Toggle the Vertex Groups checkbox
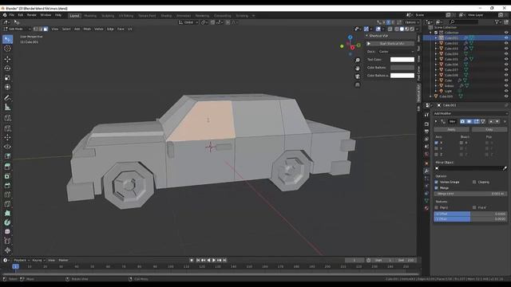 [x=437, y=182]
